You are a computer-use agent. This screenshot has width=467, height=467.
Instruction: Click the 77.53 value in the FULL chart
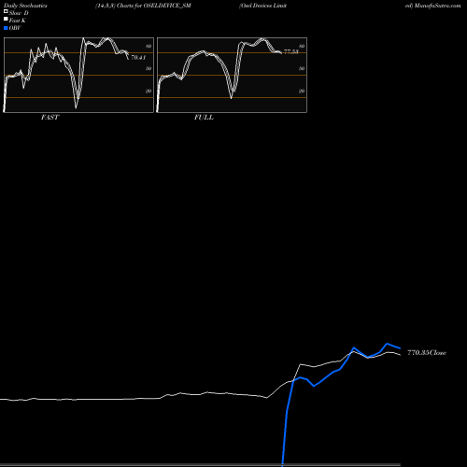[x=291, y=52]
